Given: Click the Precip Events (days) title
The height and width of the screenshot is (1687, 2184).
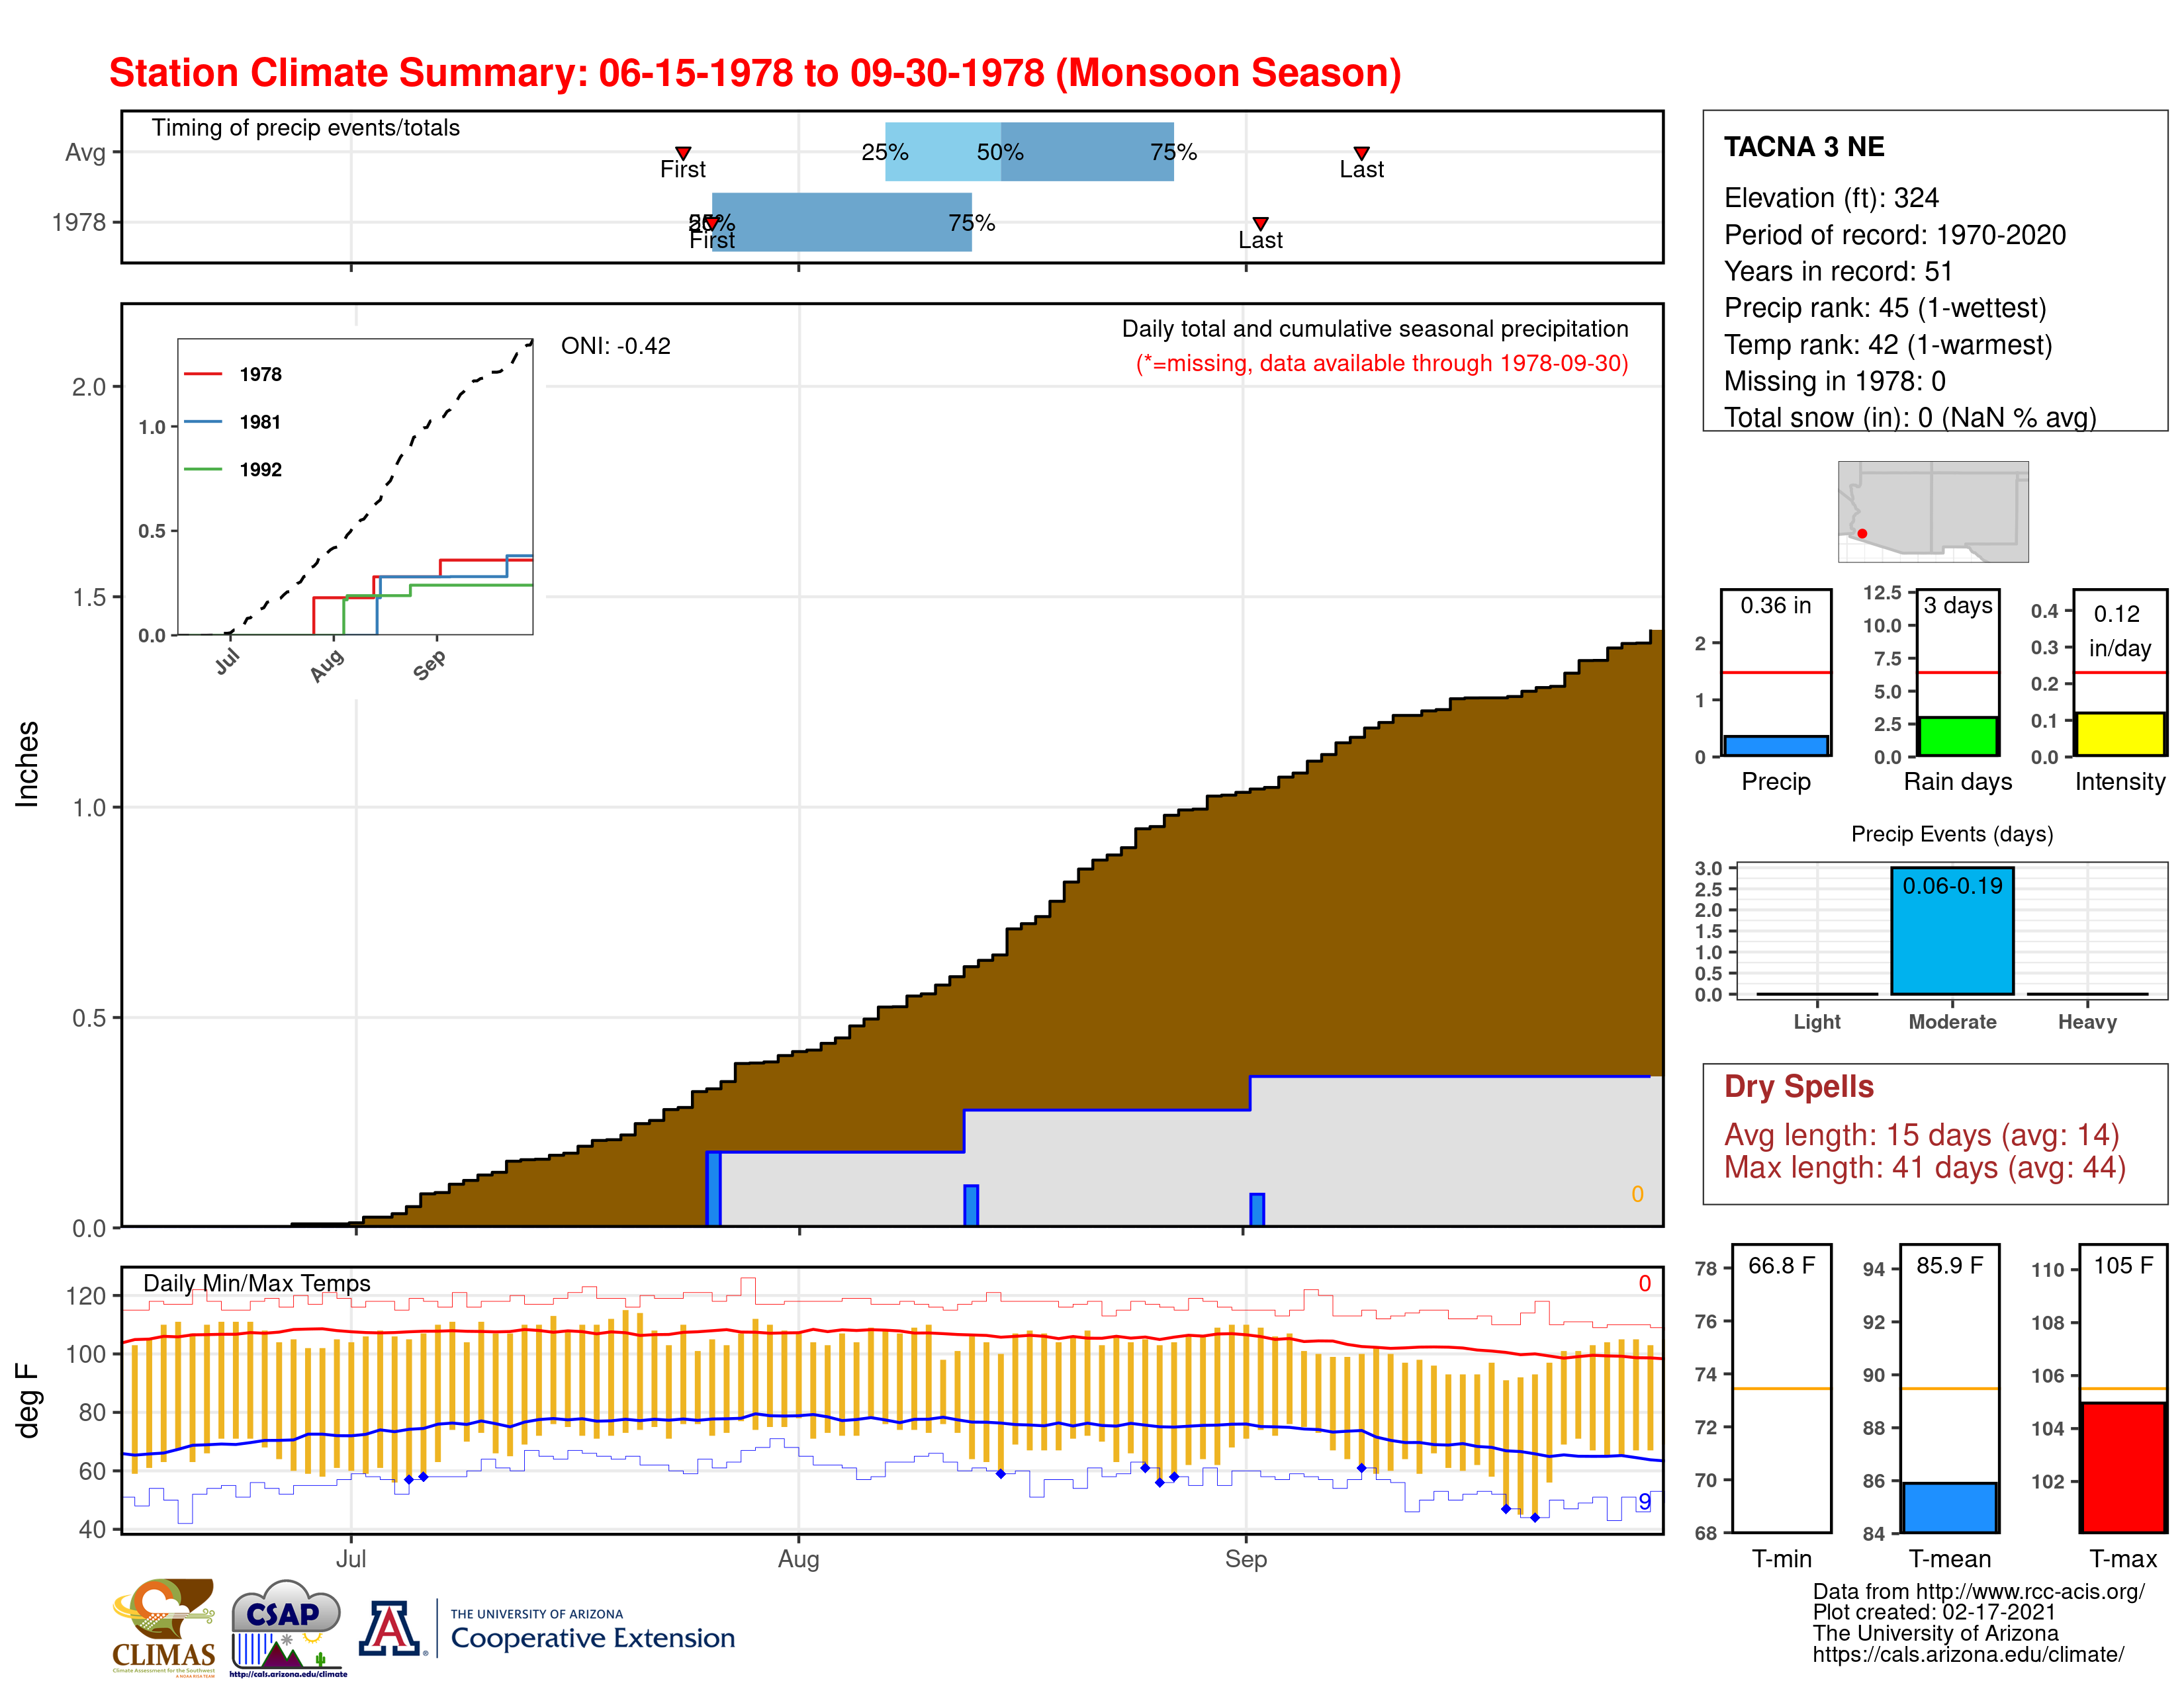Looking at the screenshot, I should pyautogui.click(x=1952, y=834).
